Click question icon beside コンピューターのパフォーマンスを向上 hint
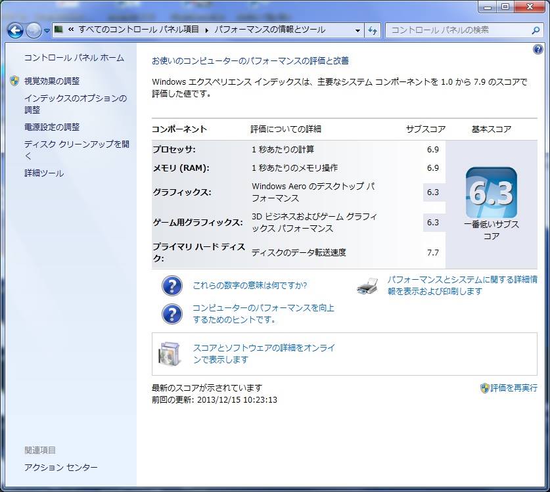 [x=172, y=313]
